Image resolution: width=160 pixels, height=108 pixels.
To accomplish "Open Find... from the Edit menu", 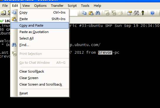I will pyautogui.click(x=40, y=45).
